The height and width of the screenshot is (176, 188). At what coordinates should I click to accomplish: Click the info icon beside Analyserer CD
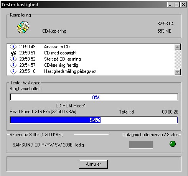pos(13,47)
